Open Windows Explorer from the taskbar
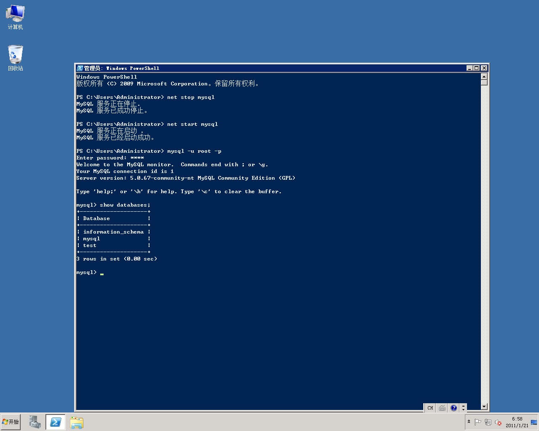539x431 pixels. [x=77, y=422]
